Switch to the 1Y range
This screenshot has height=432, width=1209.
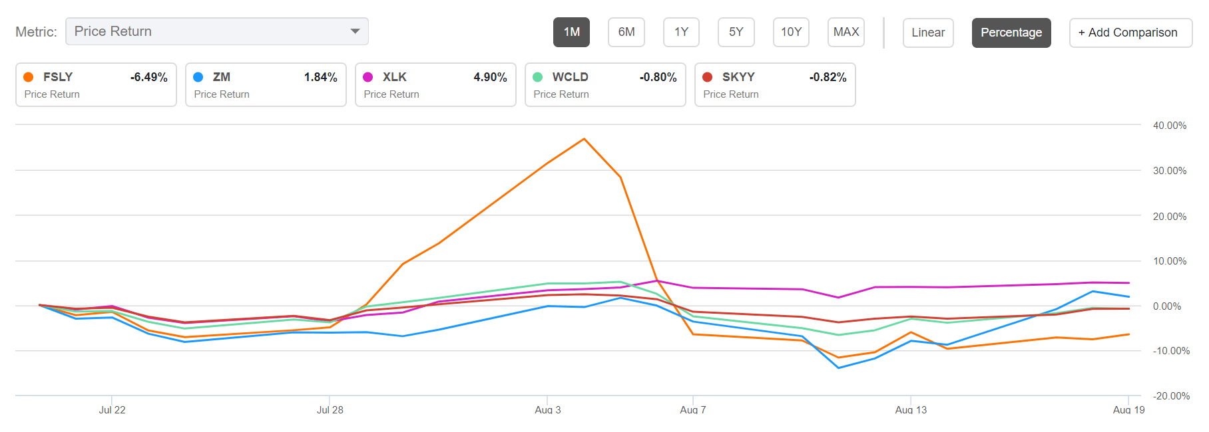pos(681,32)
